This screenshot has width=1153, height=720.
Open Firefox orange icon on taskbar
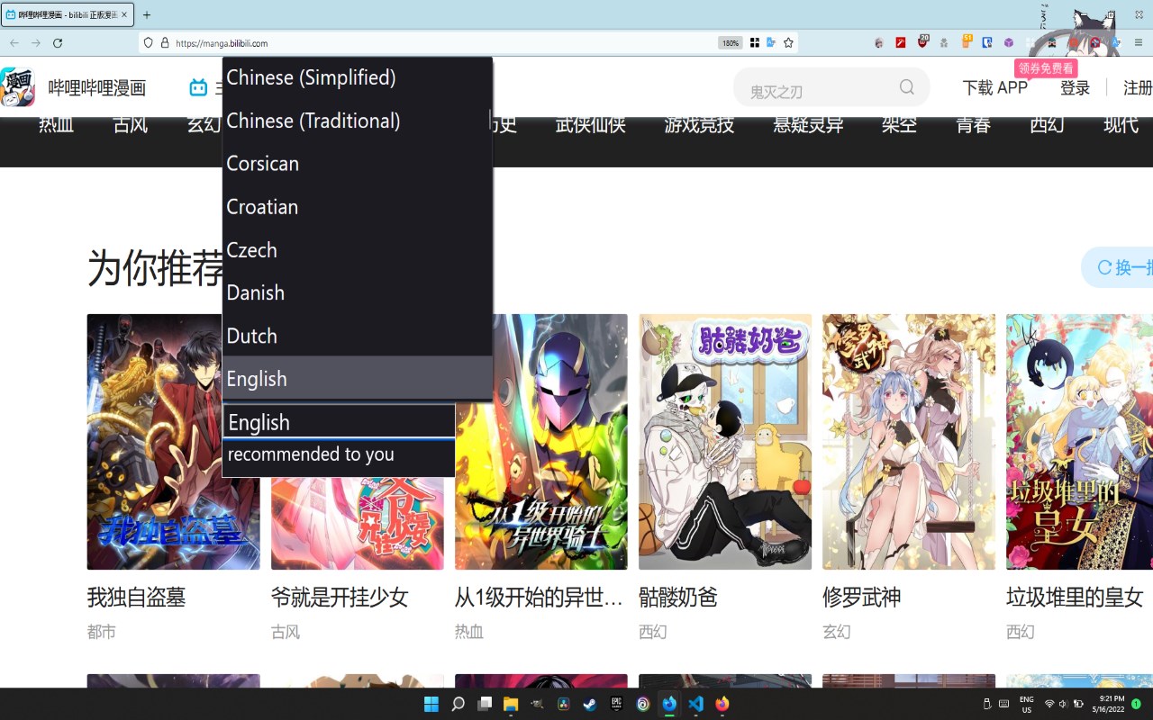(x=722, y=704)
